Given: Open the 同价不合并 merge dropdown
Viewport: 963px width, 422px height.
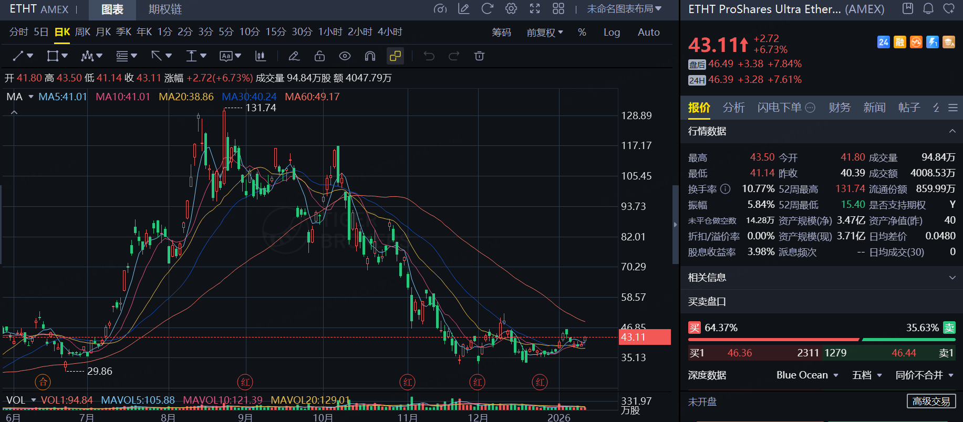Looking at the screenshot, I should coord(925,375).
